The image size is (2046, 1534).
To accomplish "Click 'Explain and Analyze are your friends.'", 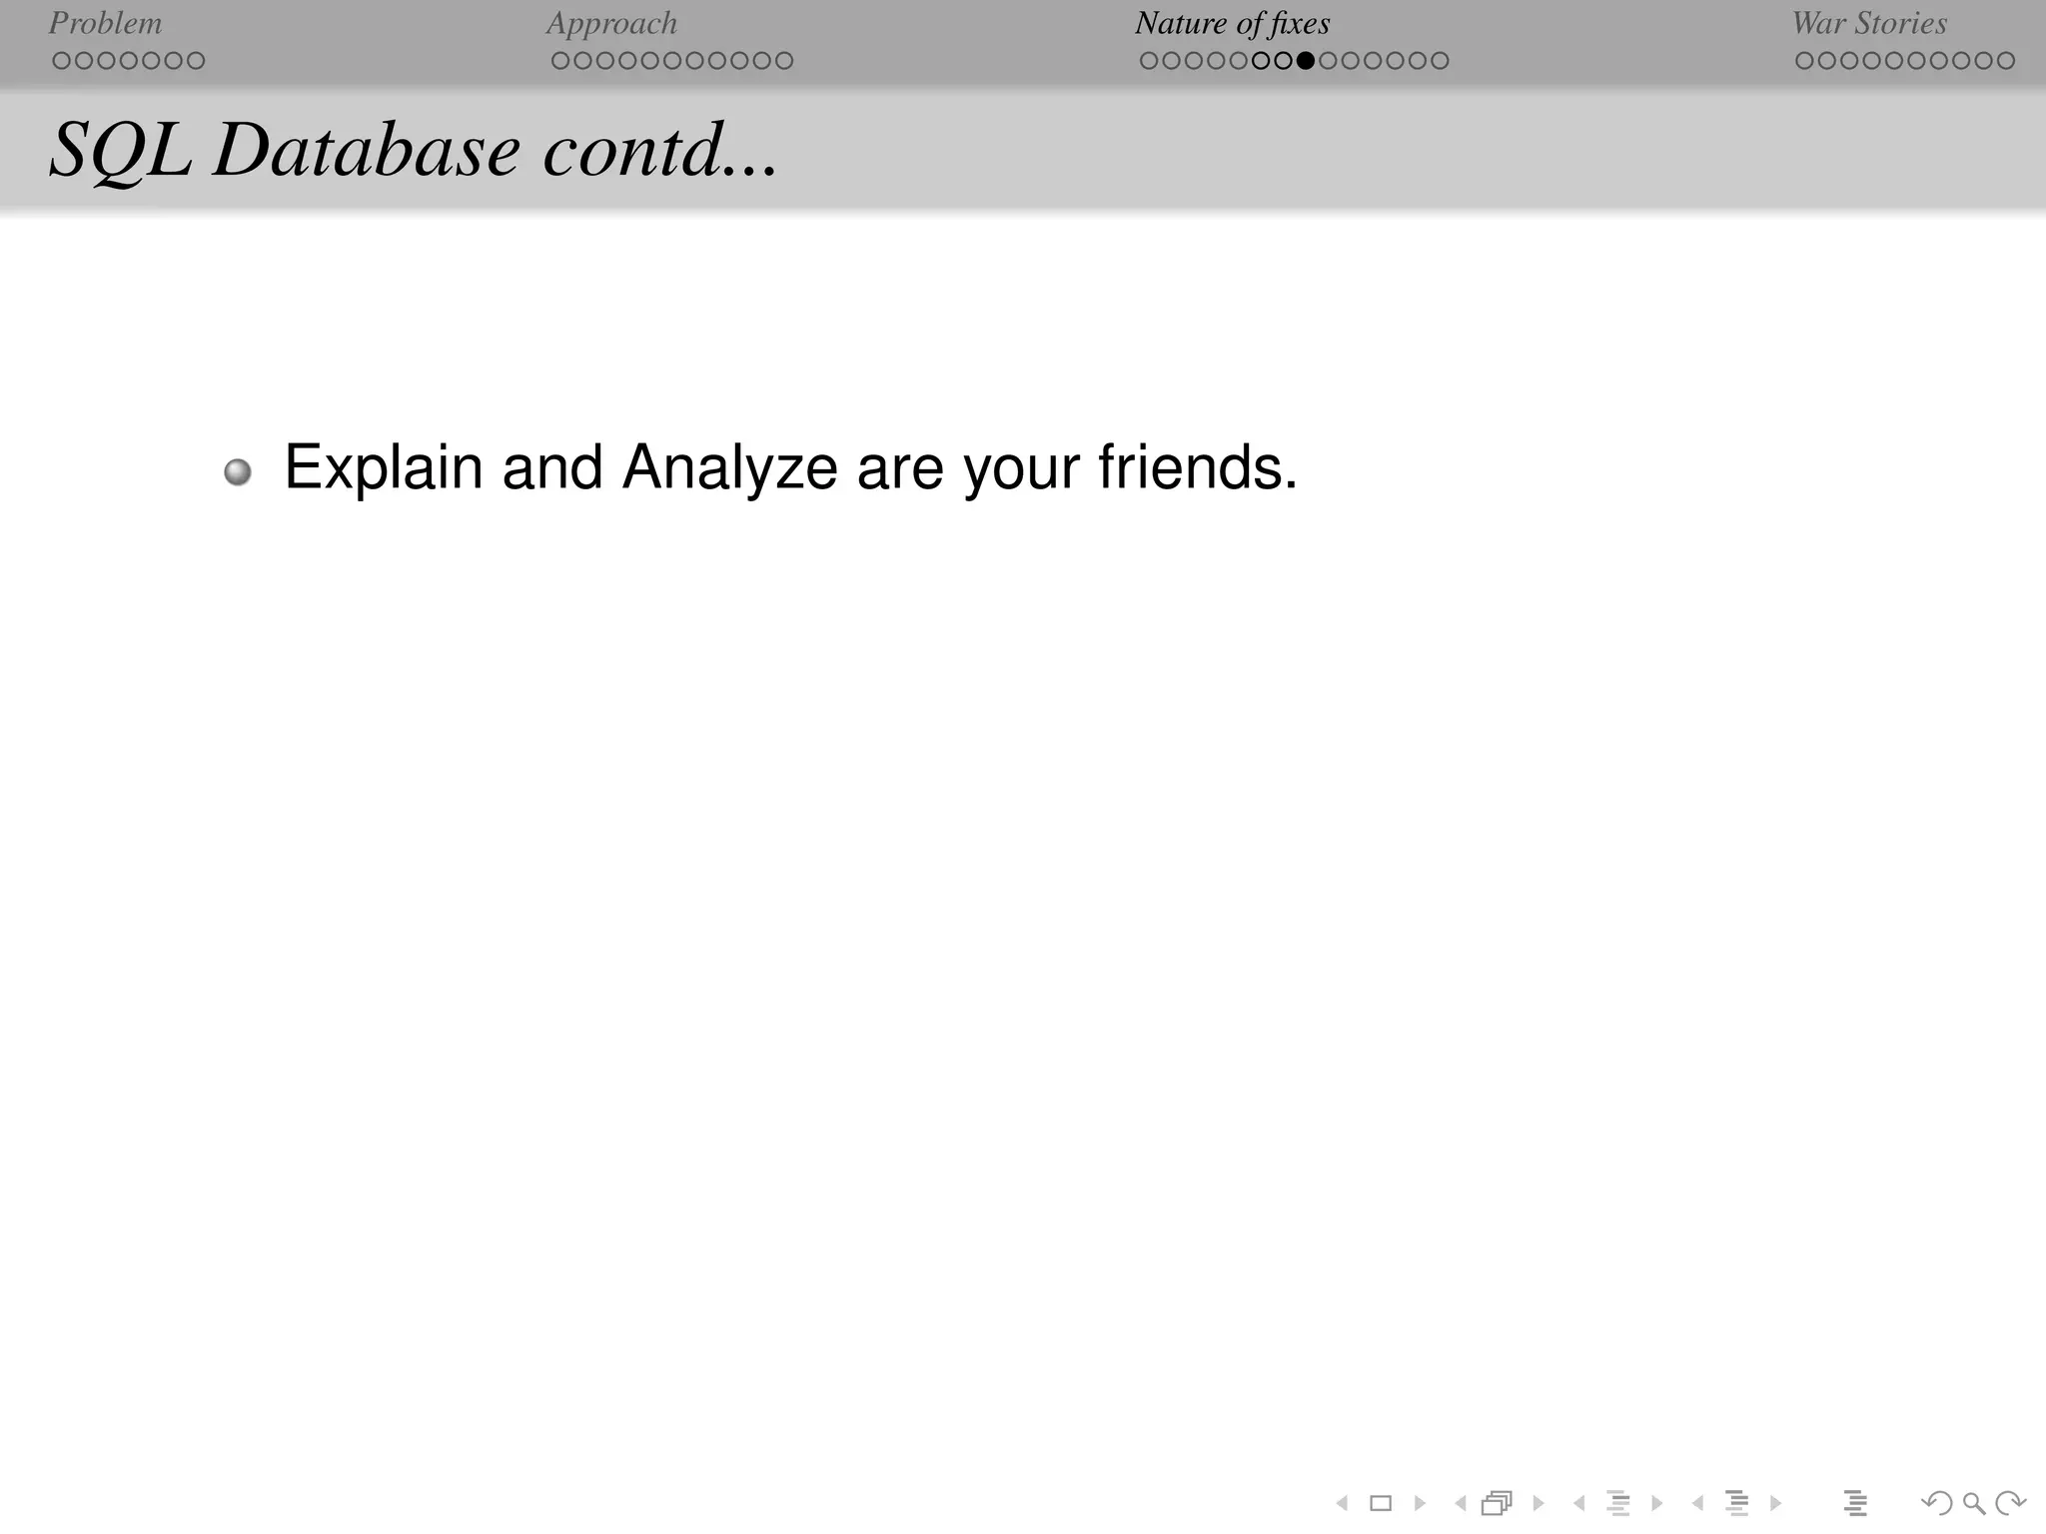I will coord(790,467).
